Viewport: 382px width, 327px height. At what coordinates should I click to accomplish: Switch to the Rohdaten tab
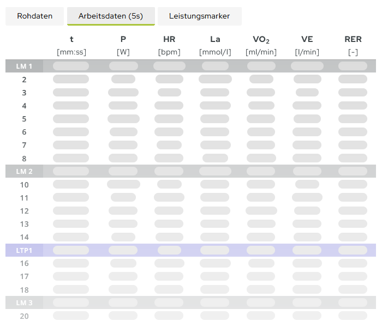coord(35,16)
